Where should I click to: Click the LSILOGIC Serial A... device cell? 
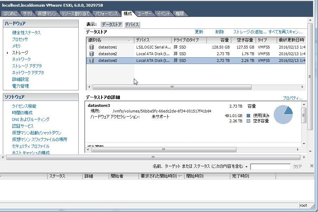coord(153,47)
